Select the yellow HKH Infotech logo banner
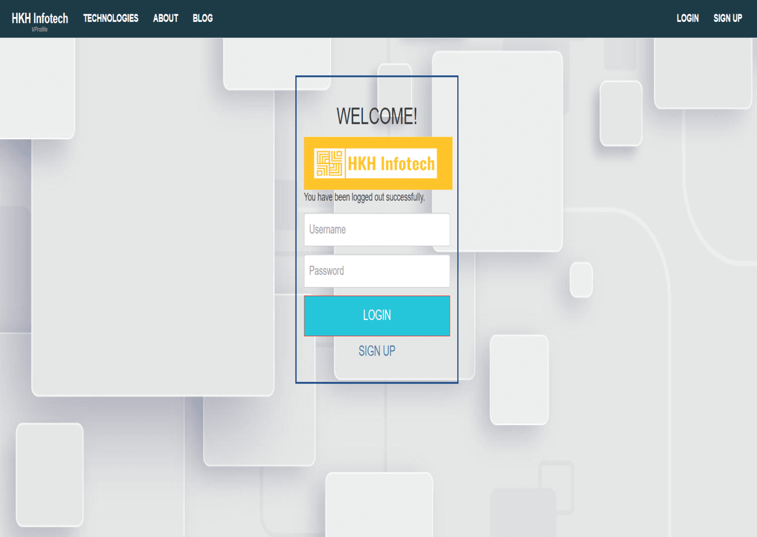The width and height of the screenshot is (757, 537). [x=378, y=163]
